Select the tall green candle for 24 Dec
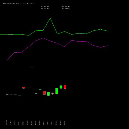129x129 pixels. click(x=57, y=91)
